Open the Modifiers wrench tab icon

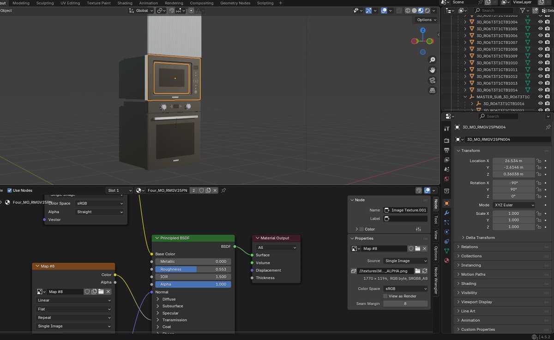(x=446, y=213)
